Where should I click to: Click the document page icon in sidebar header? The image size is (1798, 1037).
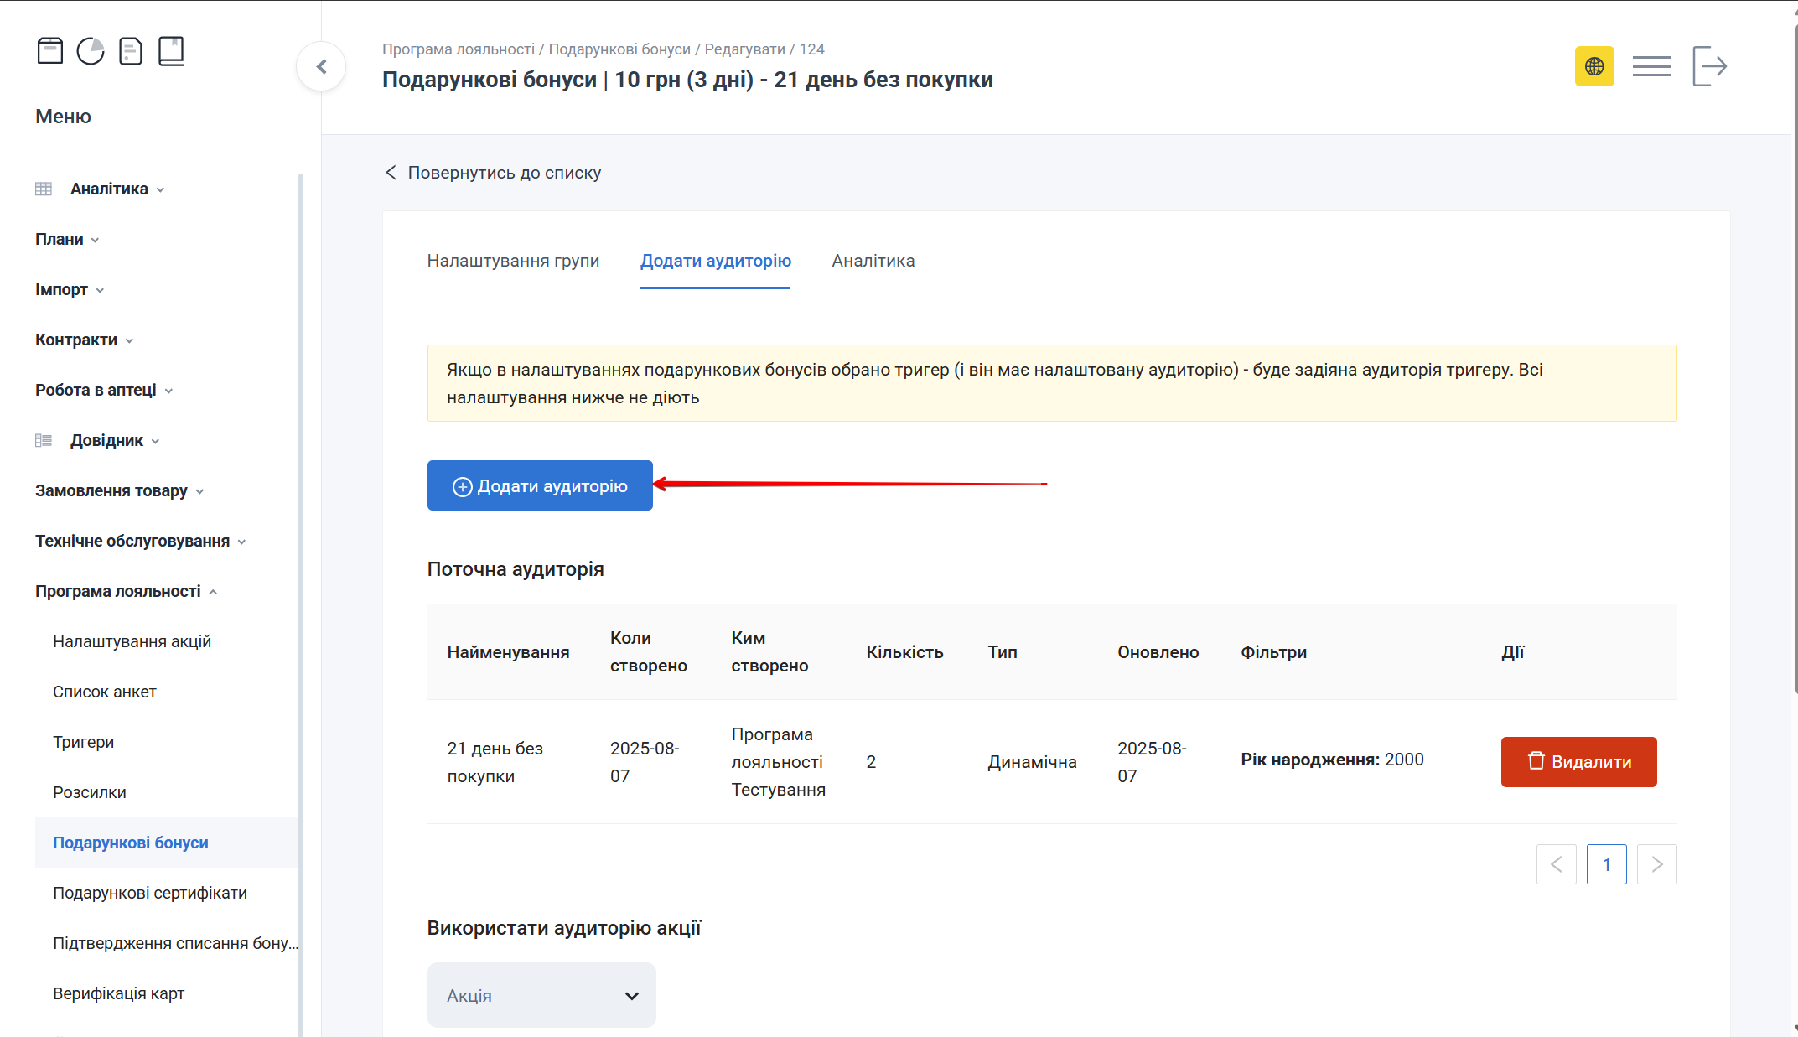(131, 51)
